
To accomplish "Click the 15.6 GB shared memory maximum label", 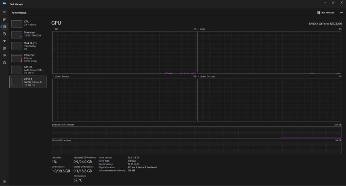I will (338, 141).
